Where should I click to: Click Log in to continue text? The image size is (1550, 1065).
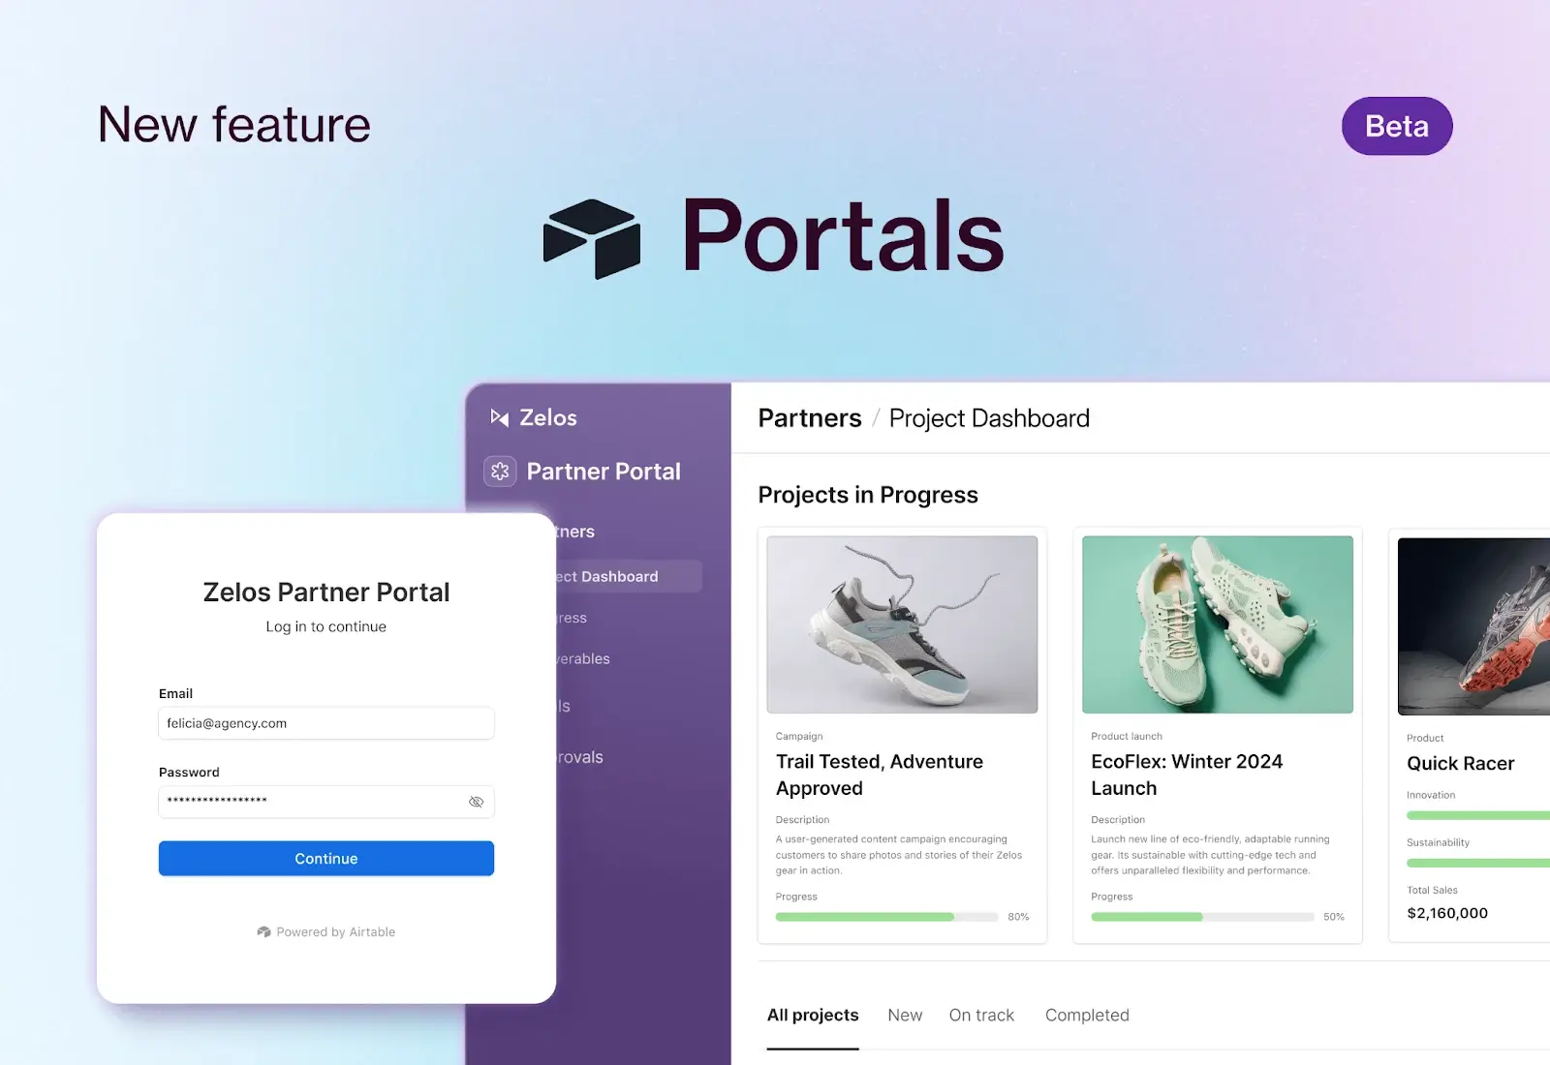[x=326, y=626]
